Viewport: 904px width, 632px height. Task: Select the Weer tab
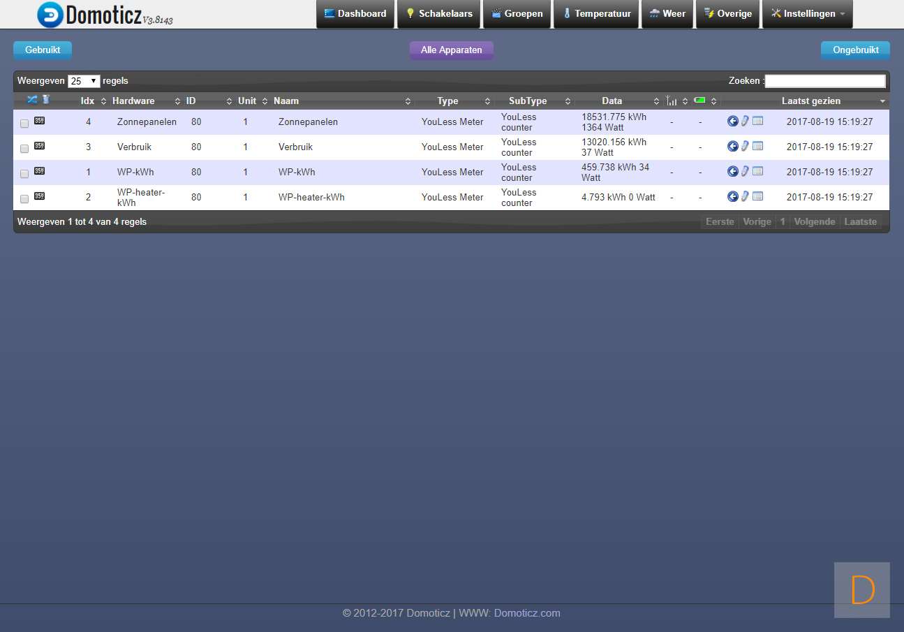667,14
